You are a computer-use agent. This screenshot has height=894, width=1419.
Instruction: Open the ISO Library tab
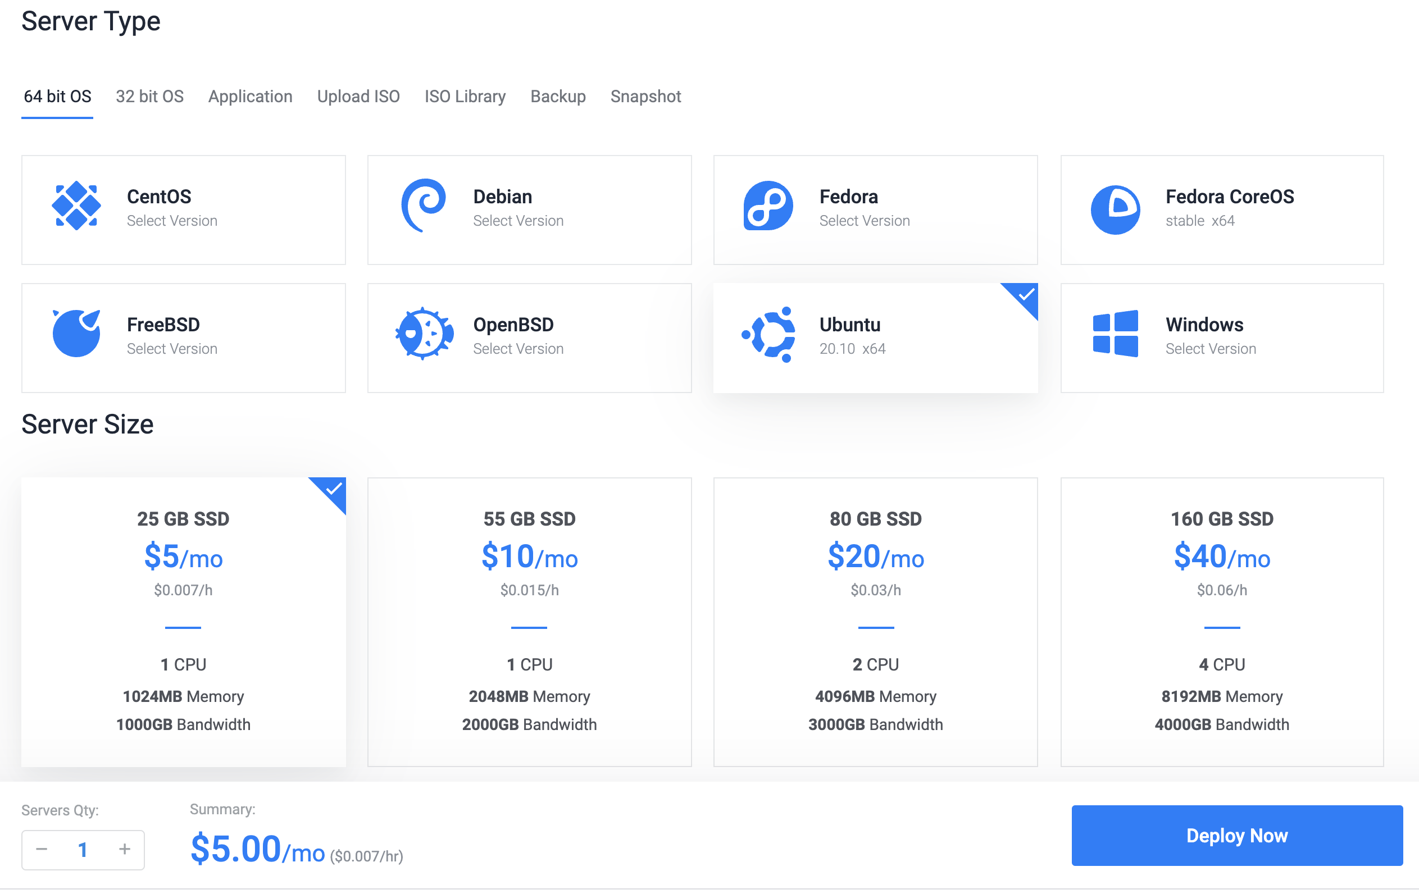tap(465, 96)
